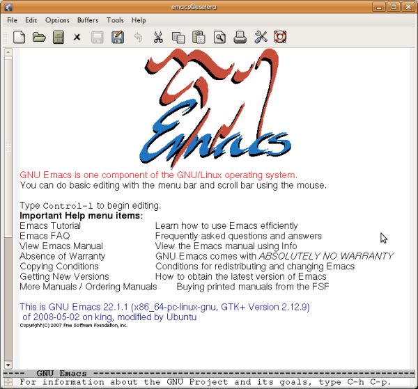The image size is (418, 389).
Task: Click More Manuals / Ordering Manuals link
Action: tap(88, 287)
